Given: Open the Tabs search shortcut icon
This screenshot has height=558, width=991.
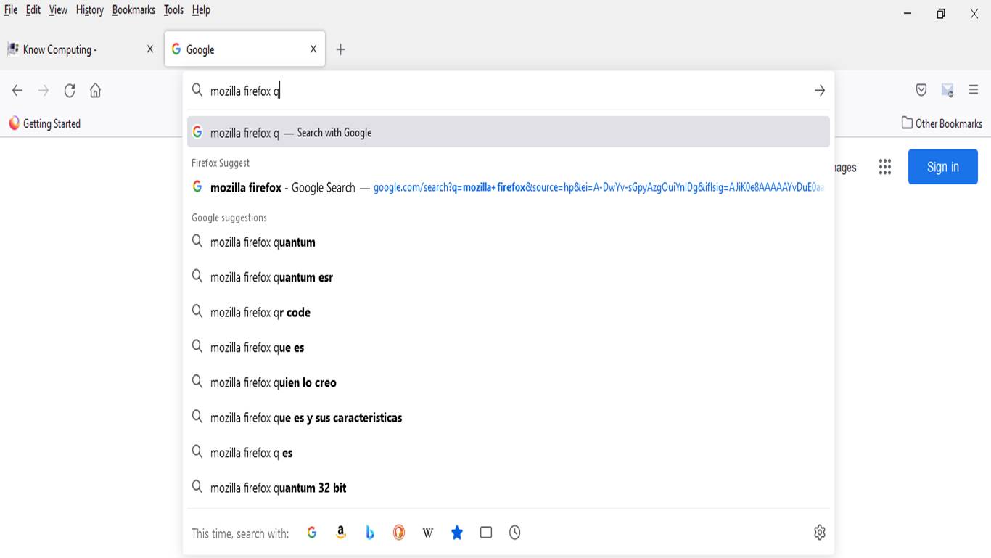Looking at the screenshot, I should click(x=485, y=533).
